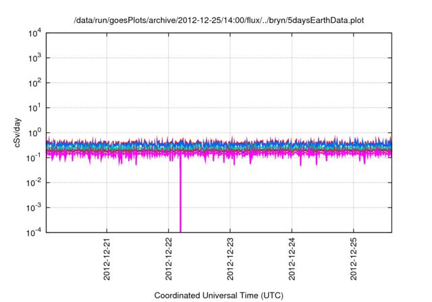Click the Coordinated Universal Time (UTC) label
This screenshot has height=302, width=432.
(219, 295)
